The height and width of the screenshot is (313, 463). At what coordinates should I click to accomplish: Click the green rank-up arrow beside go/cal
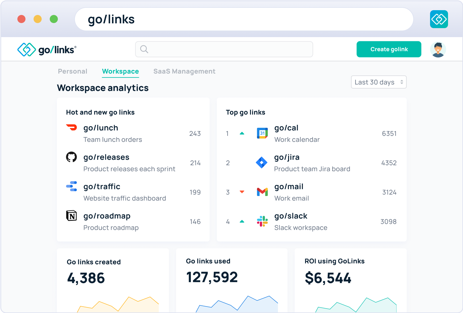(242, 133)
